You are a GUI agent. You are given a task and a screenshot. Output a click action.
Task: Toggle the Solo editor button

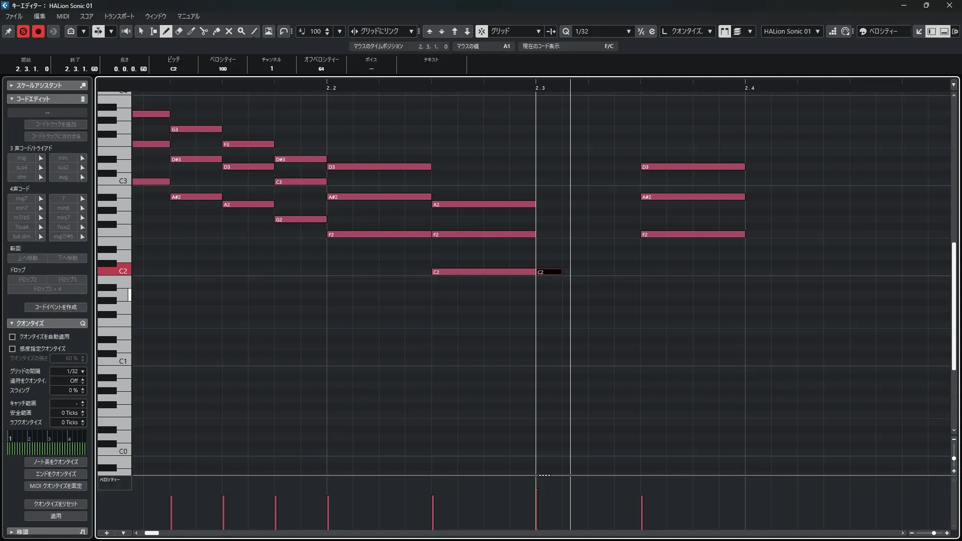23,31
